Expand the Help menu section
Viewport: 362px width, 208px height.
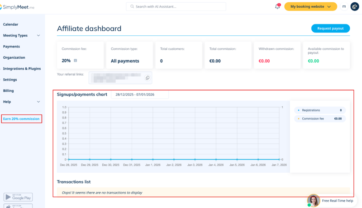point(38,102)
